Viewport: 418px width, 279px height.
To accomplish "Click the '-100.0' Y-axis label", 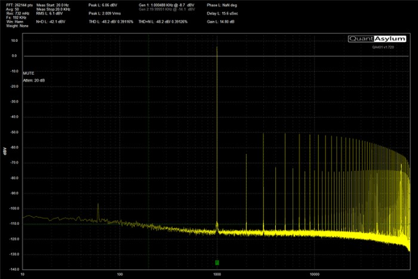I will pyautogui.click(x=14, y=209).
